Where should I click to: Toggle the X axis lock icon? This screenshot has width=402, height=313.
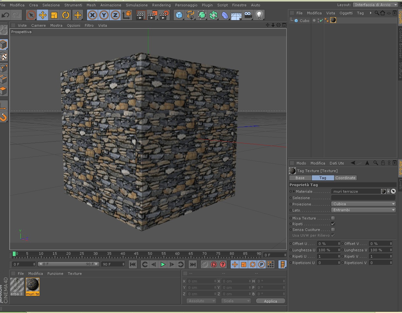pos(92,15)
